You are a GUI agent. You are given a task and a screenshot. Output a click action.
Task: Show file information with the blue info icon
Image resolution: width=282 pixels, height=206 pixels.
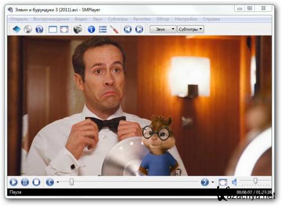point(91,29)
